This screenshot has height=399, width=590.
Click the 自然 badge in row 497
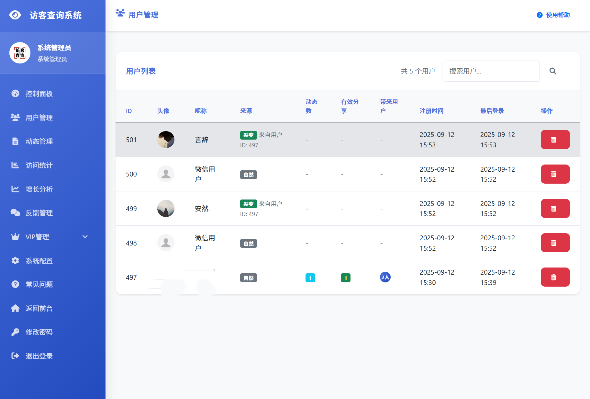point(249,278)
